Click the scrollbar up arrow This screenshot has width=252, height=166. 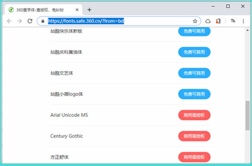click(x=248, y=30)
